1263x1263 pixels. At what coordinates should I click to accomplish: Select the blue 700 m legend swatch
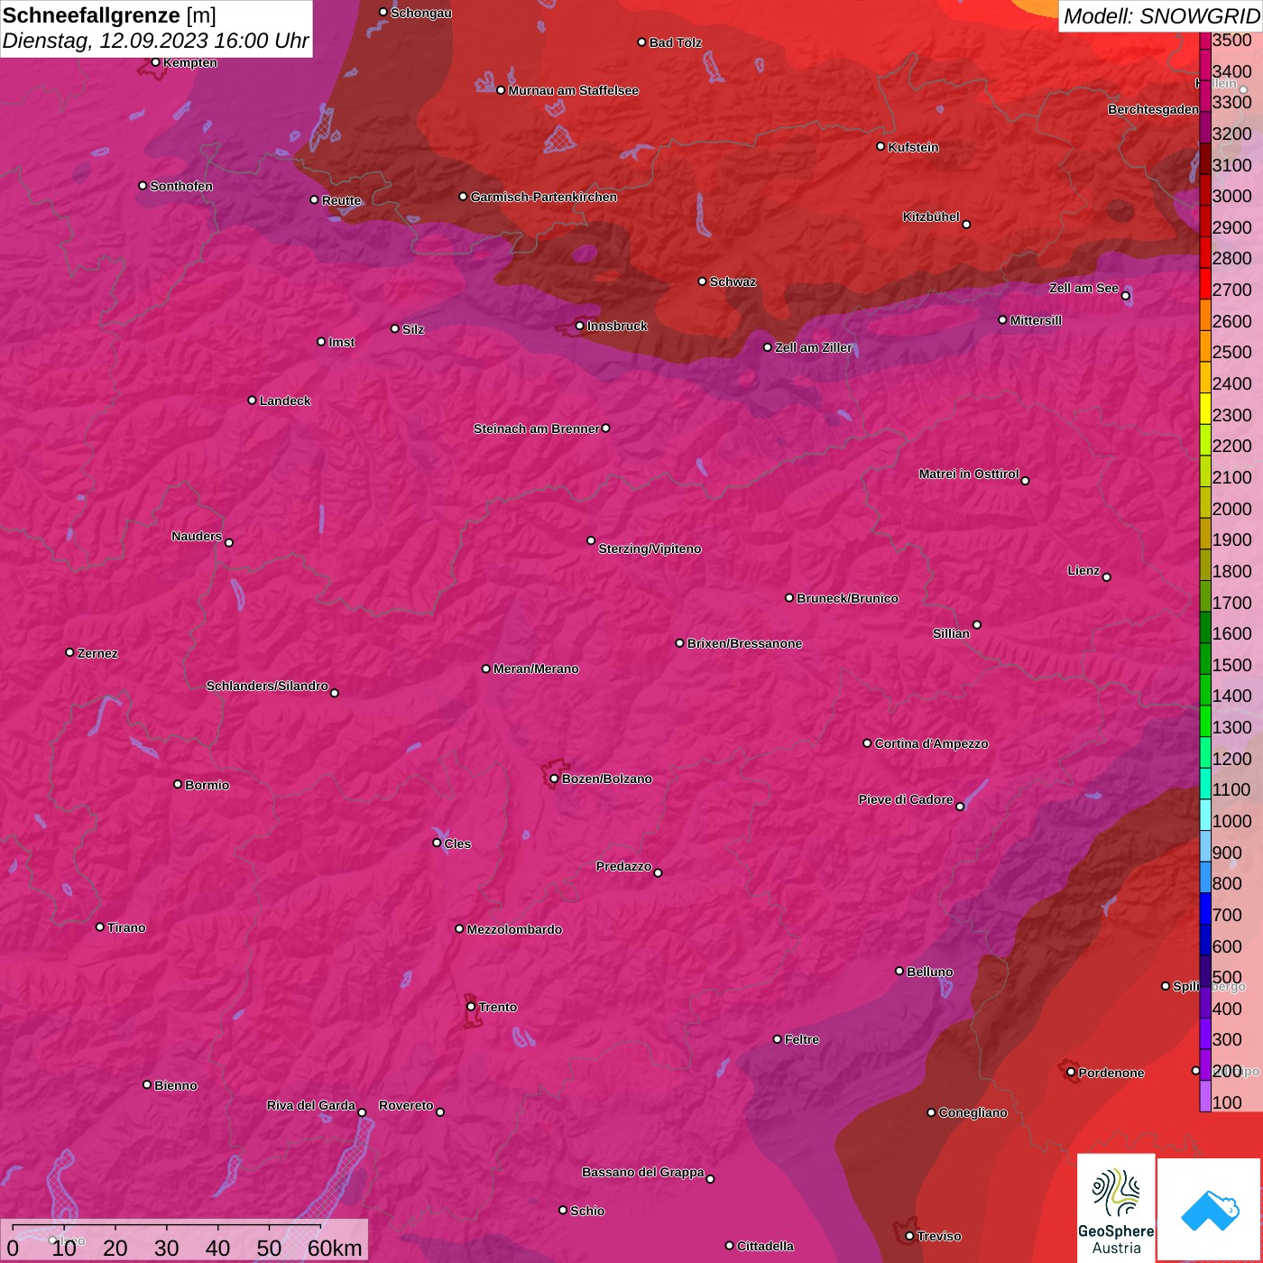click(1205, 908)
